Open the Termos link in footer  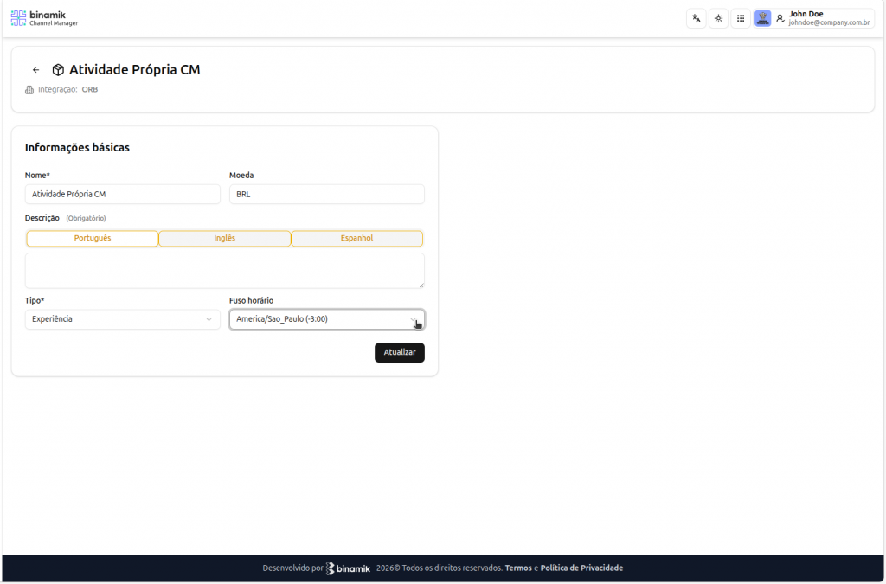(x=518, y=568)
